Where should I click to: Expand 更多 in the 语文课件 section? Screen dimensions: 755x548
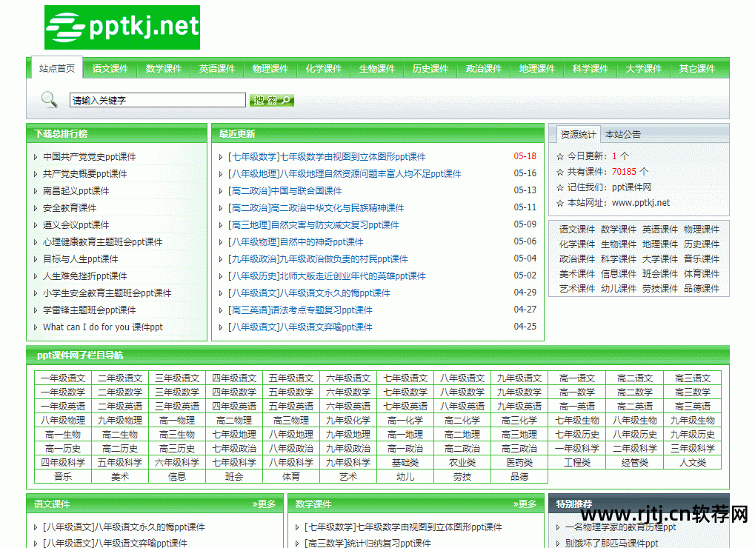(x=265, y=504)
